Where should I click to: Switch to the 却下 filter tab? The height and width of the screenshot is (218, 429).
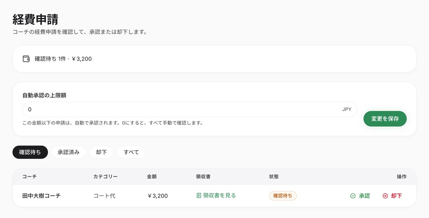tap(101, 152)
